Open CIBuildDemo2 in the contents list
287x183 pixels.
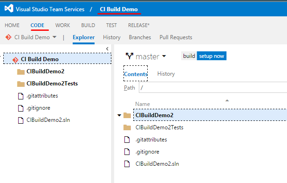point(154,115)
